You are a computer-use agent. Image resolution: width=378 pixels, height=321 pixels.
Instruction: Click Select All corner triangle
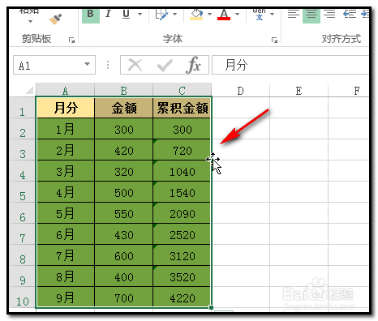pos(29,90)
